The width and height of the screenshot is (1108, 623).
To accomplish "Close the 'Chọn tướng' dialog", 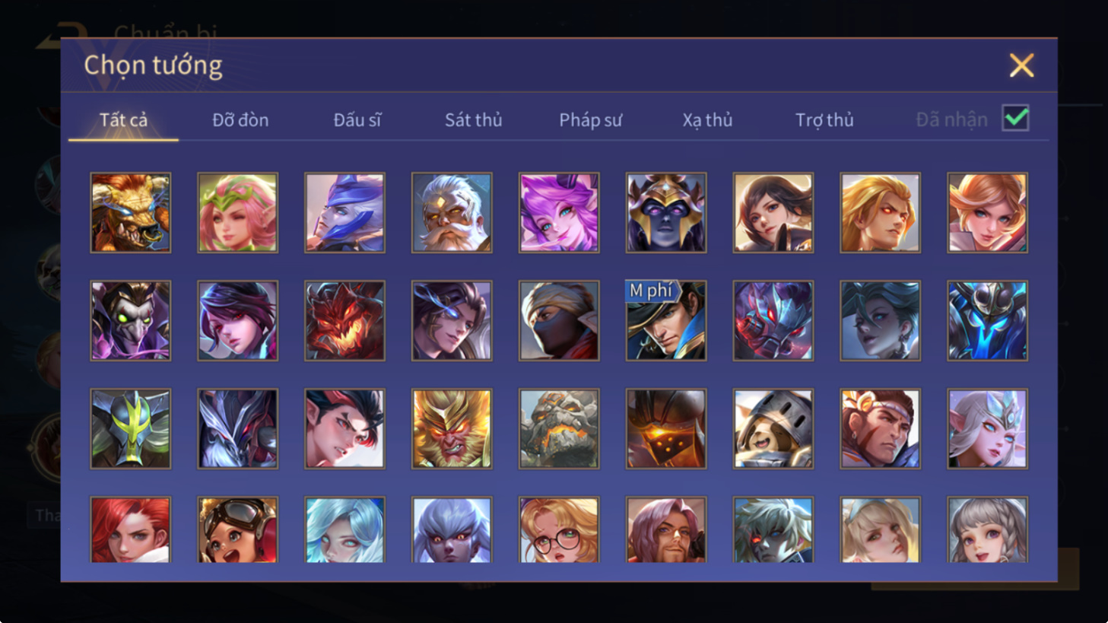I will pyautogui.click(x=1021, y=65).
